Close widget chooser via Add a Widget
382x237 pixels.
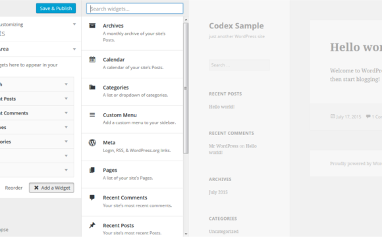click(x=51, y=188)
